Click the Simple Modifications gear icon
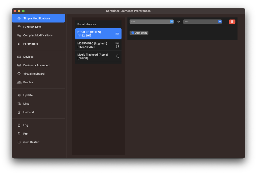The width and height of the screenshot is (257, 174). tap(19, 18)
